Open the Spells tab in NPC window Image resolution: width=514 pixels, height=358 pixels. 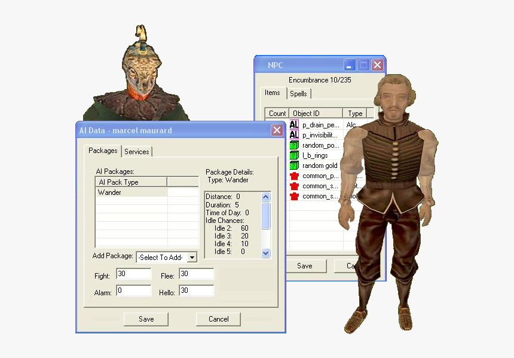click(x=298, y=94)
